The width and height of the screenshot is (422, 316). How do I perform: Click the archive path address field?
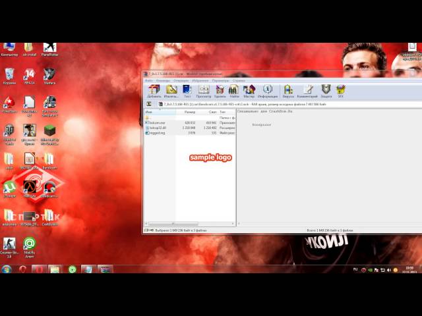(289, 104)
